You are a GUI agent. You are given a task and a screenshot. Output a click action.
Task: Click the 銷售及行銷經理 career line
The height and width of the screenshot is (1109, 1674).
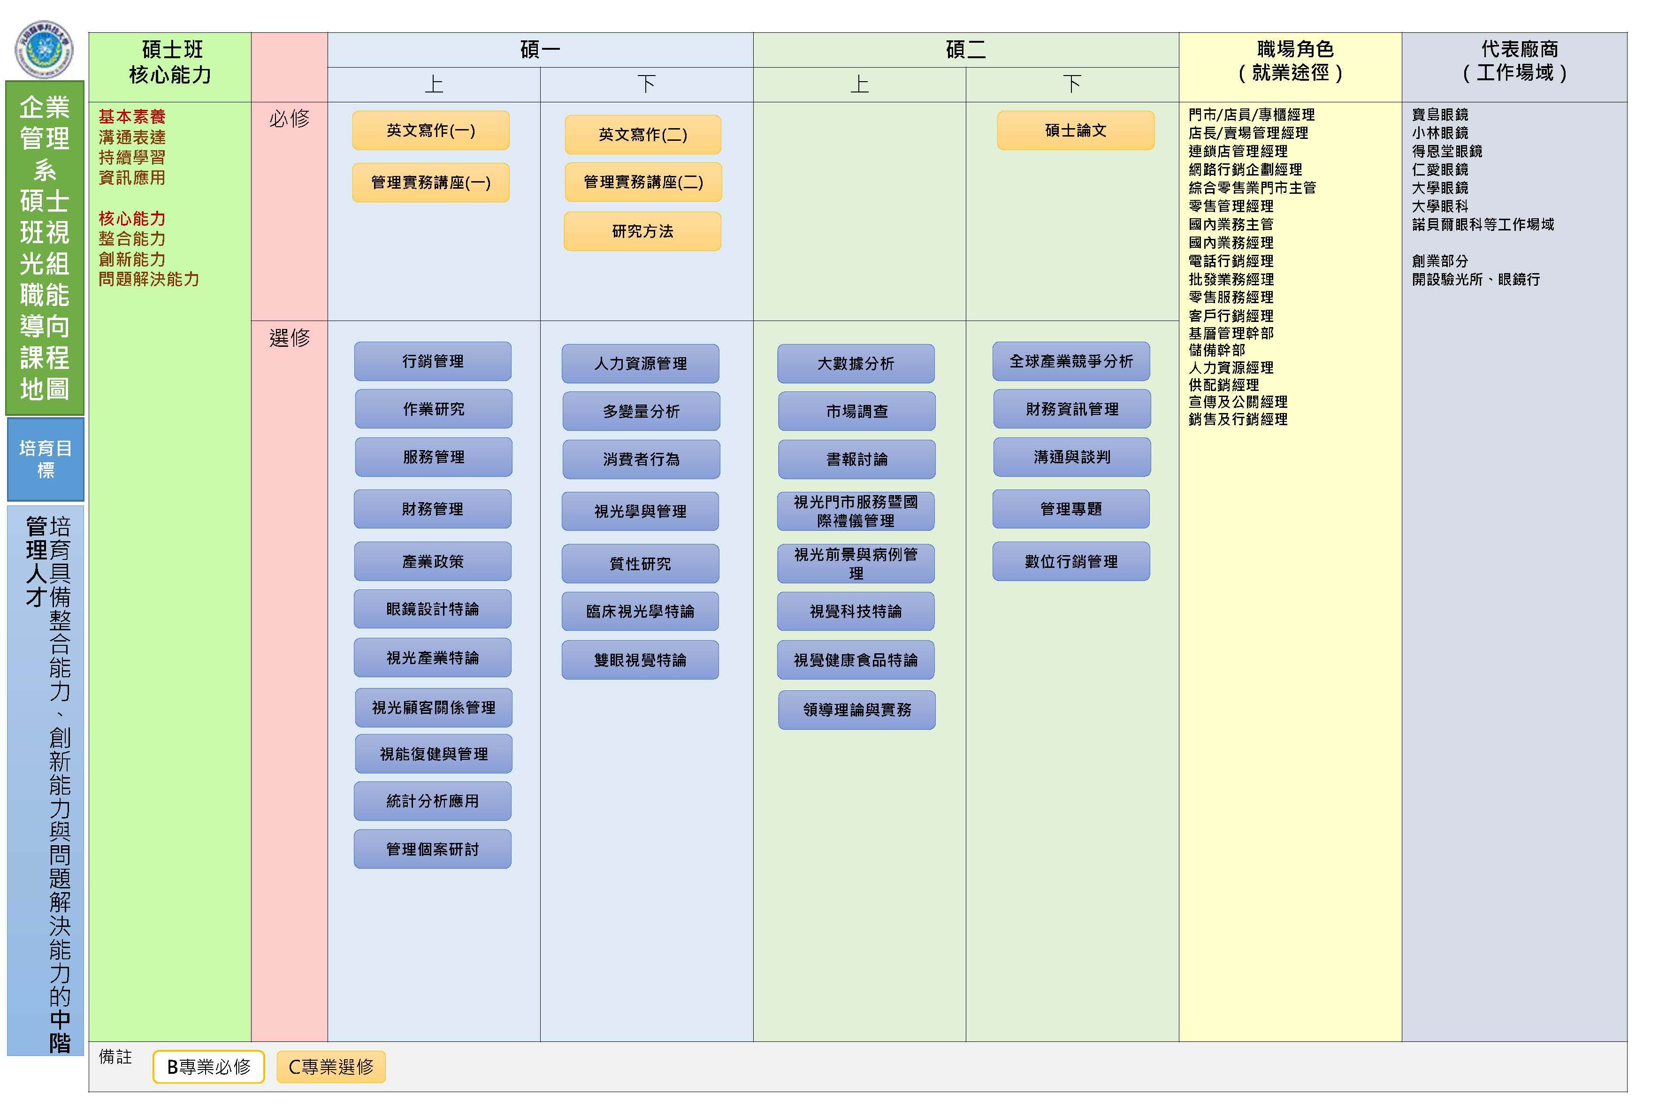1238,420
